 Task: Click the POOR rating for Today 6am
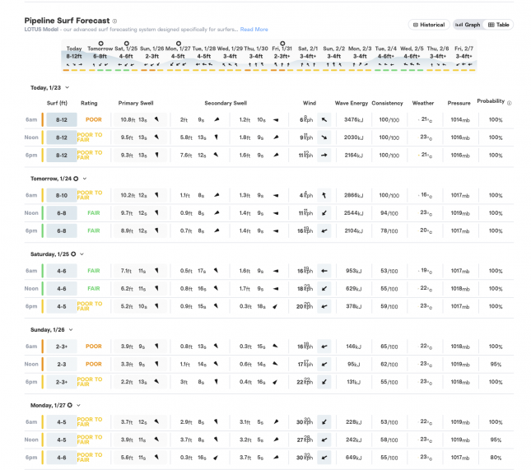point(94,119)
